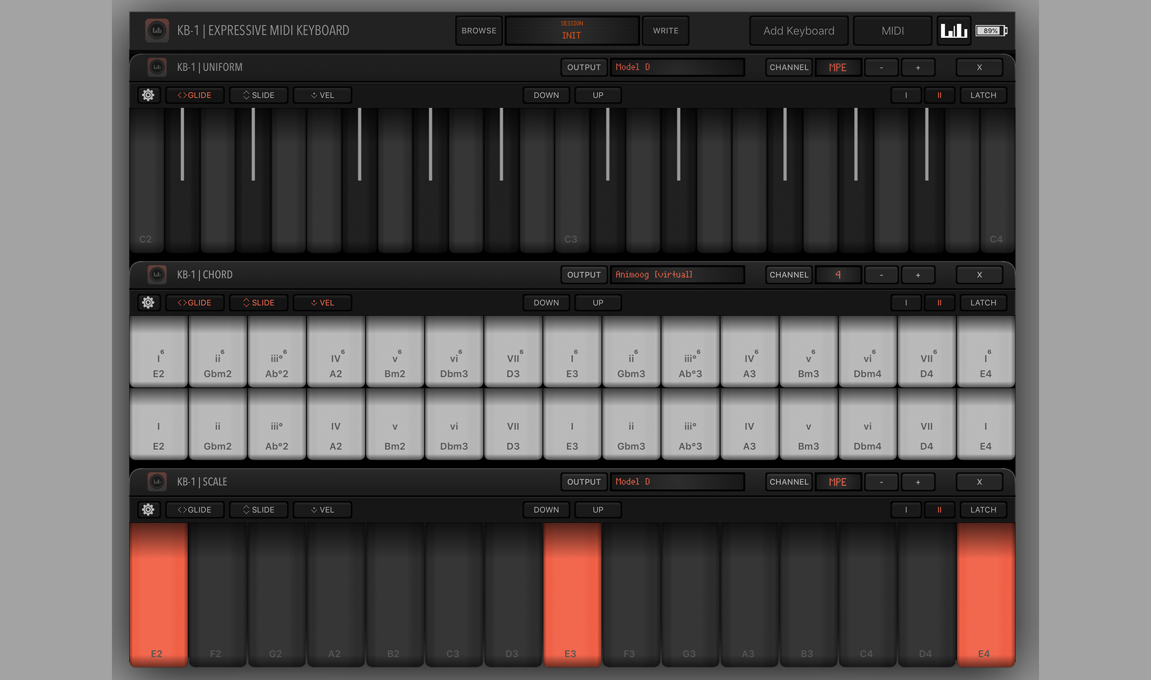This screenshot has height=680, width=1151.
Task: Click the round logo next to KB-1 | CHORD
Action: pyautogui.click(x=157, y=275)
